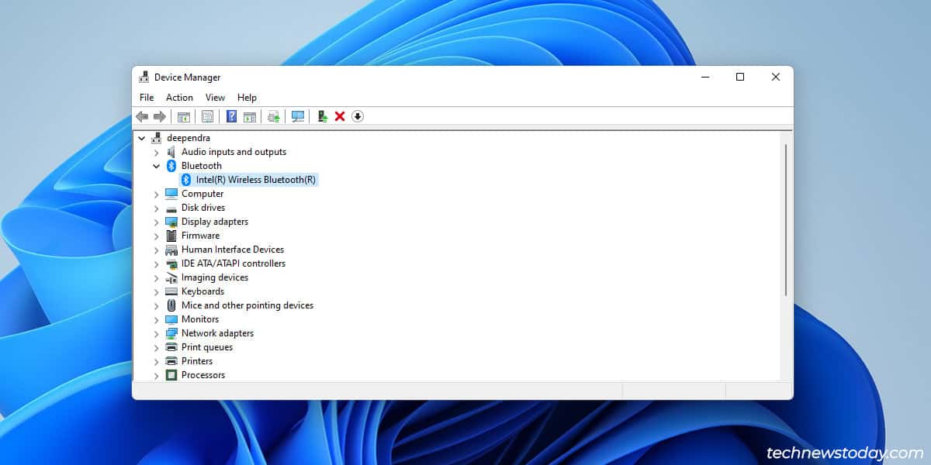Click the Update device driver icon
The height and width of the screenshot is (465, 931).
click(323, 116)
